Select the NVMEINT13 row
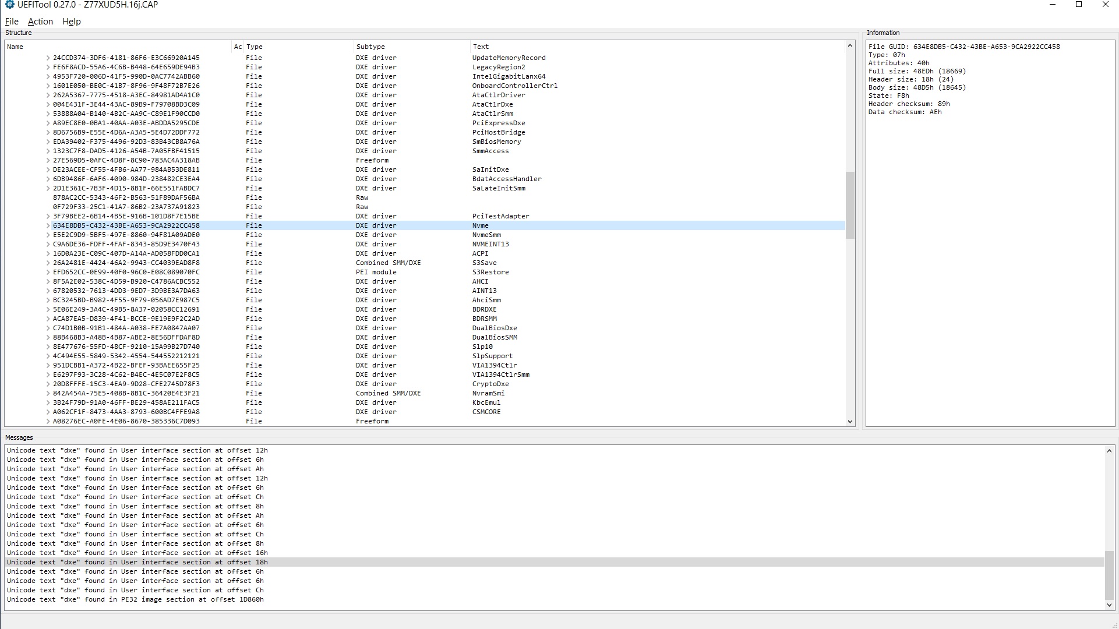Viewport: 1119px width, 629px height. [x=425, y=244]
